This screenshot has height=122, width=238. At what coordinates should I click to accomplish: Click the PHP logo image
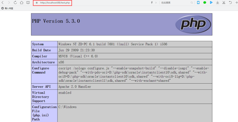[193, 24]
